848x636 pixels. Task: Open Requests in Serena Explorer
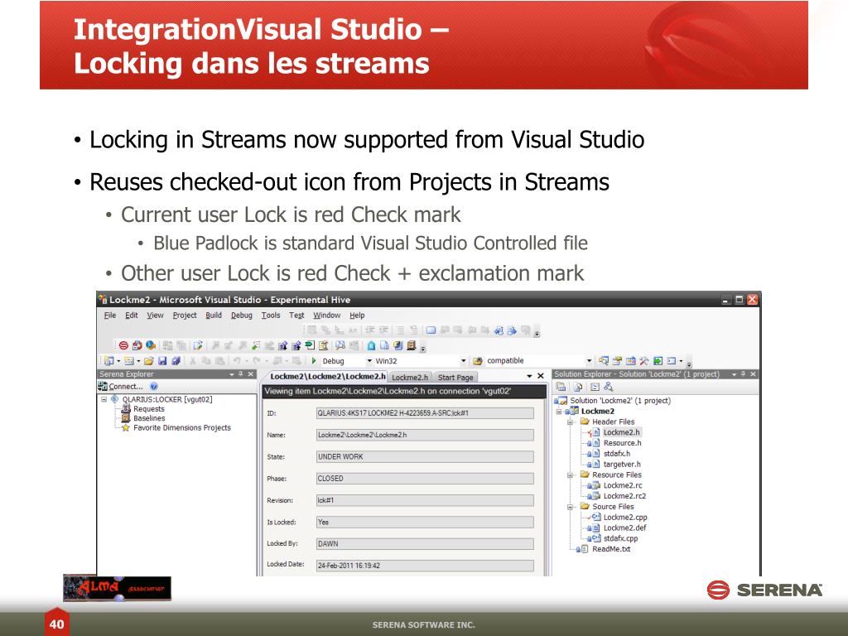(149, 409)
